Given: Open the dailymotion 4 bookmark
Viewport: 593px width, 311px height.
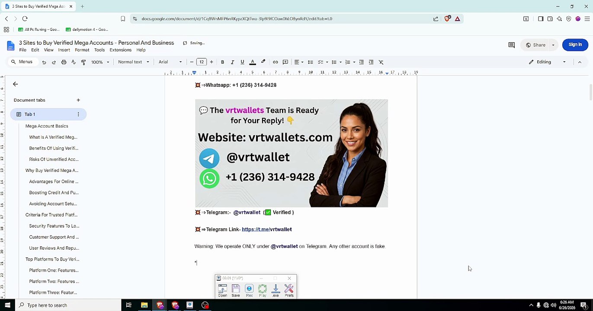Looking at the screenshot, I should pos(87,29).
